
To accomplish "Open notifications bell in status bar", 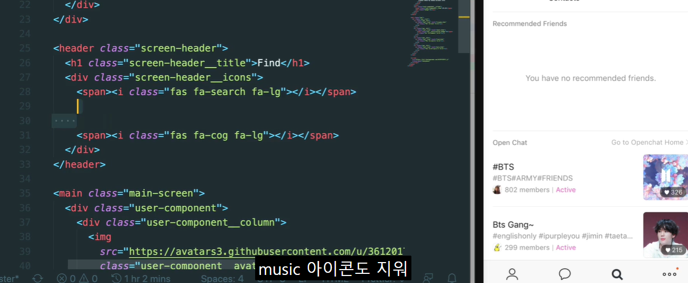I will (x=452, y=278).
